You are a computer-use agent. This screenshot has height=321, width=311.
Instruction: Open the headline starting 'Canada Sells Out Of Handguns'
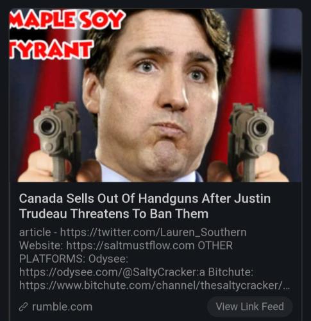coord(145,206)
